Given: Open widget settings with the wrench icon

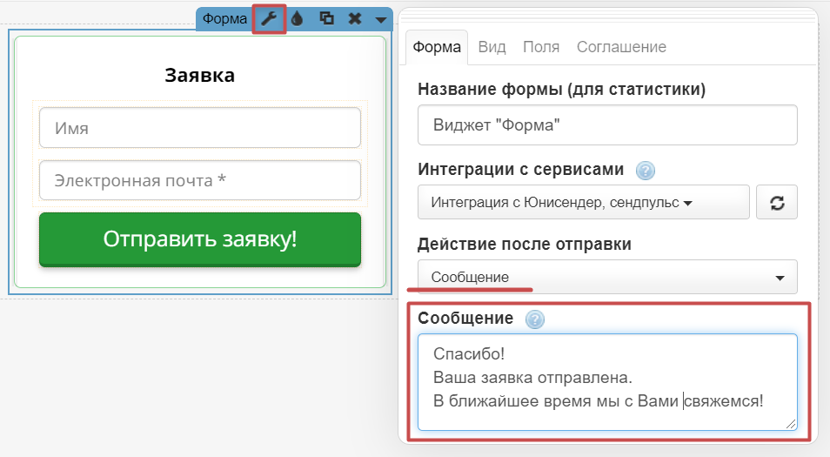Looking at the screenshot, I should (x=269, y=18).
